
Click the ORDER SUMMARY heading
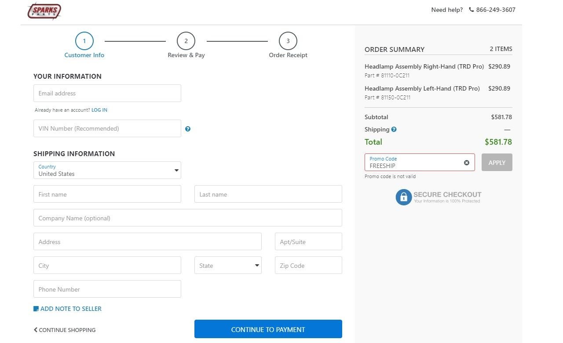pyautogui.click(x=395, y=49)
